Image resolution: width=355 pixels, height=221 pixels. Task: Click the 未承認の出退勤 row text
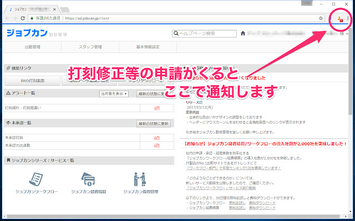(18, 145)
